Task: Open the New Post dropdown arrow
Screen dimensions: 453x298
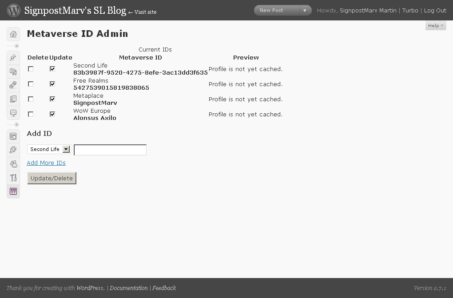Action: tap(305, 10)
